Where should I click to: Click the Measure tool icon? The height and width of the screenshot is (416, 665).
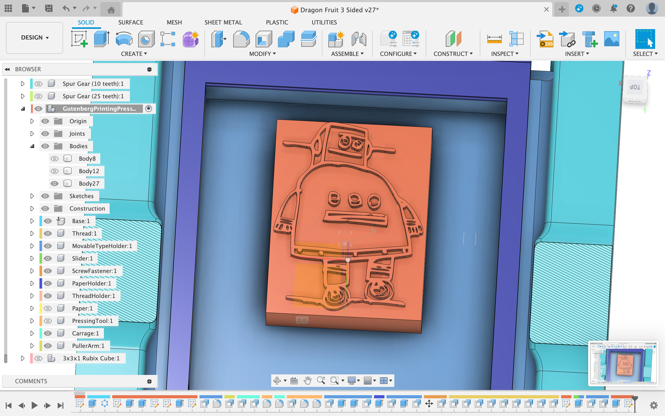494,39
